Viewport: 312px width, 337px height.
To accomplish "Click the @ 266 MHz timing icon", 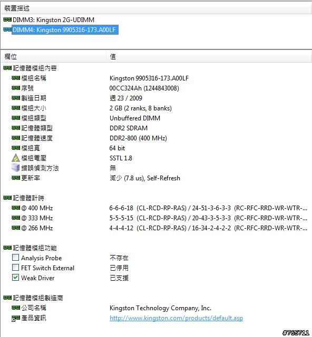I will [16, 228].
